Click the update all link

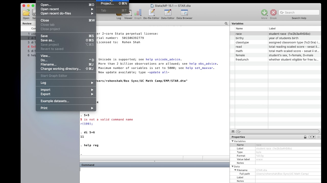tap(158, 72)
